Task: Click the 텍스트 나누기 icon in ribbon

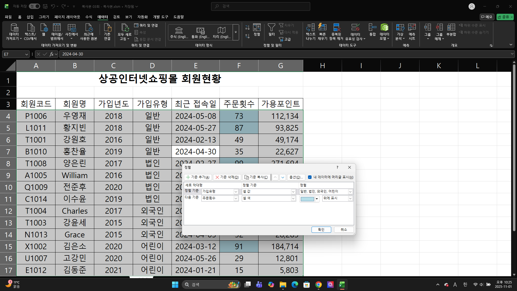Action: (310, 27)
